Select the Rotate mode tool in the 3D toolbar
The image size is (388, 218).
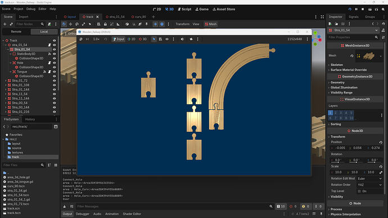tap(77, 24)
